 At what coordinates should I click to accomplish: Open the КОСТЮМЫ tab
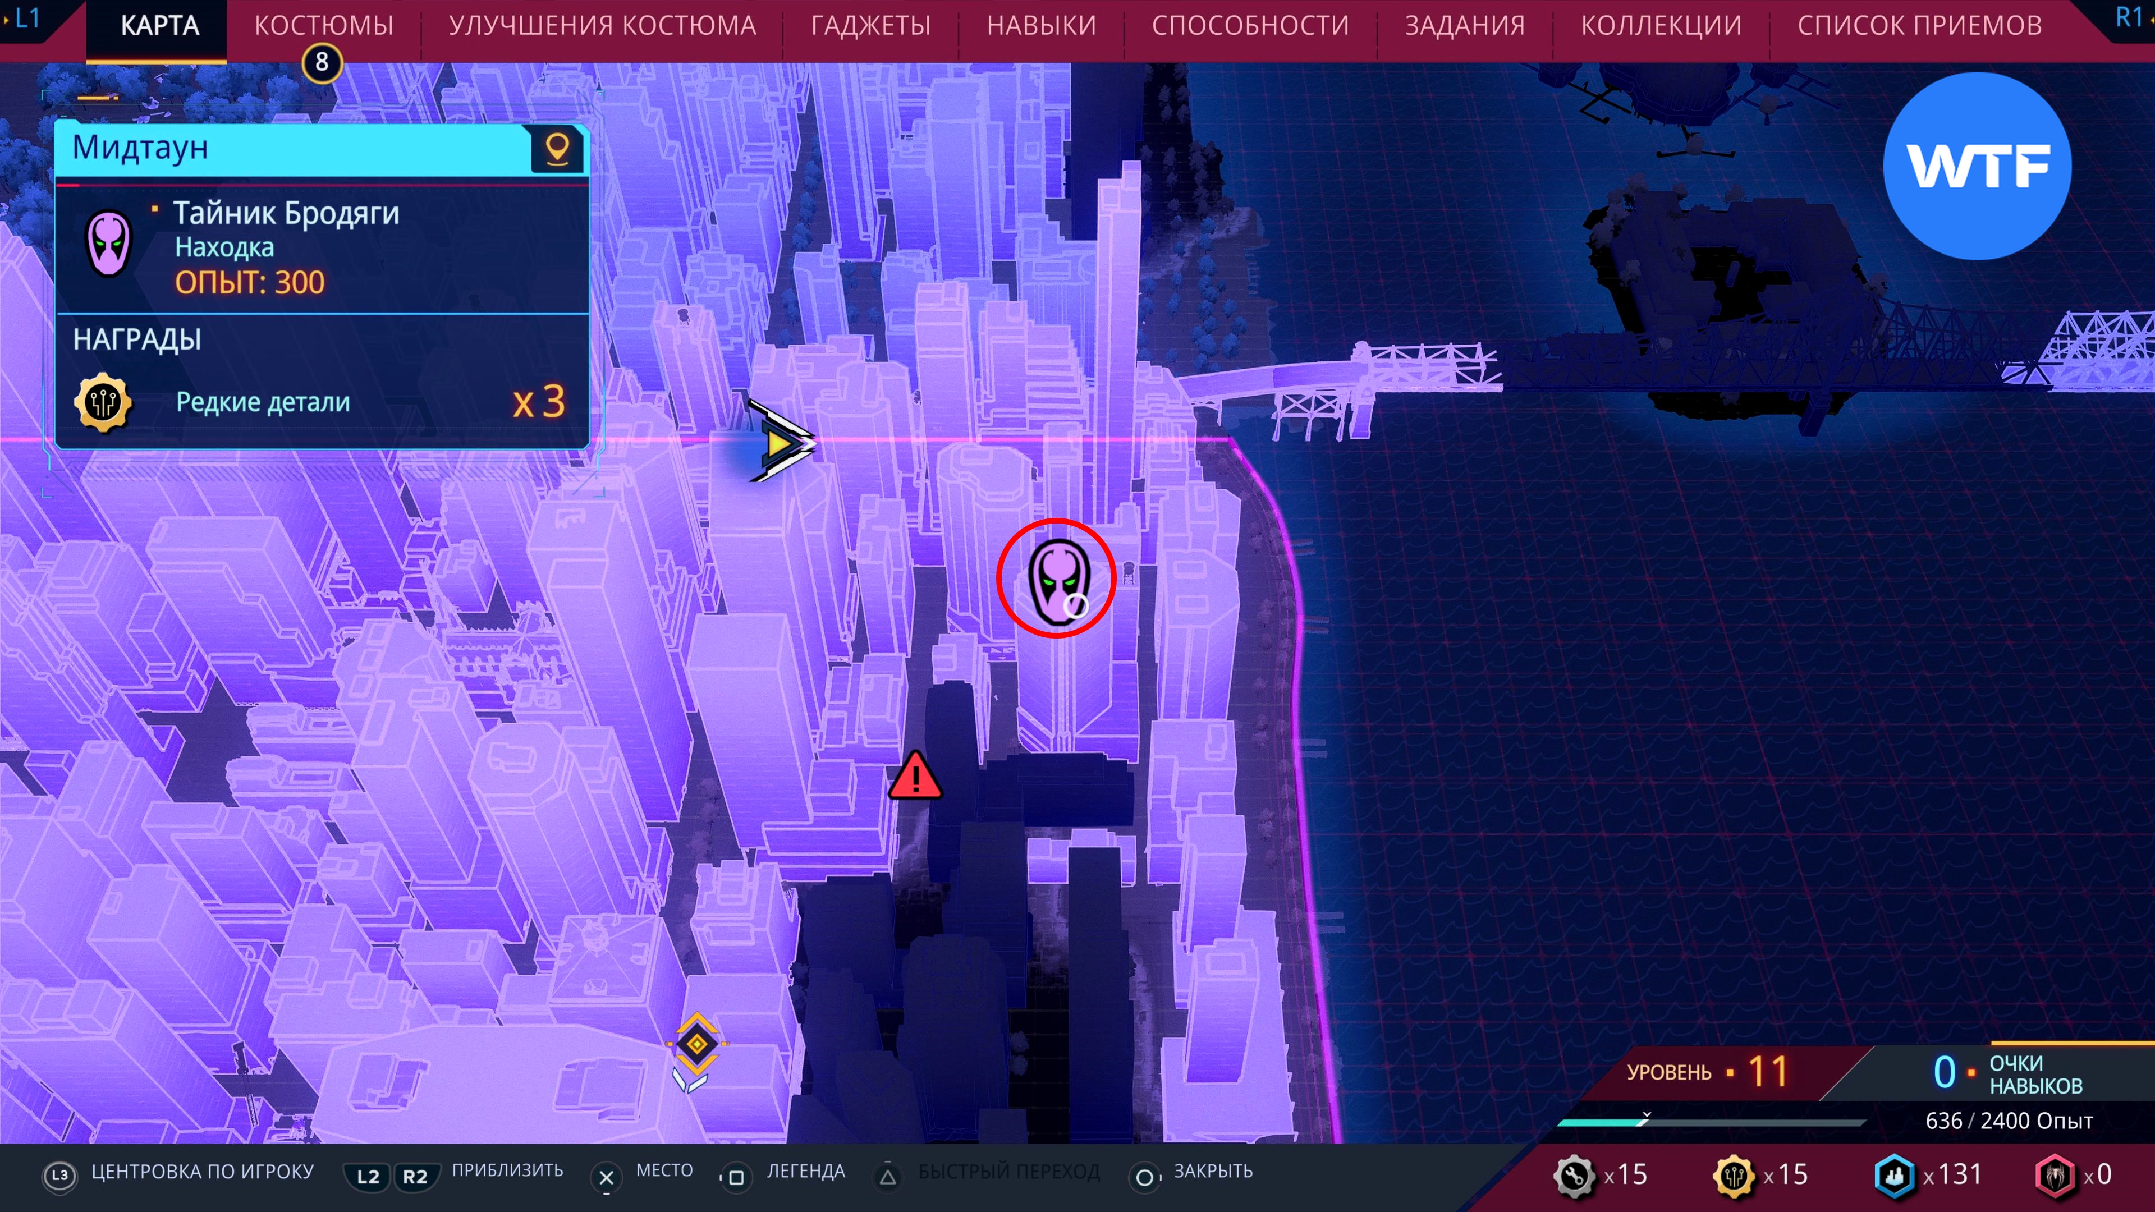click(x=324, y=26)
